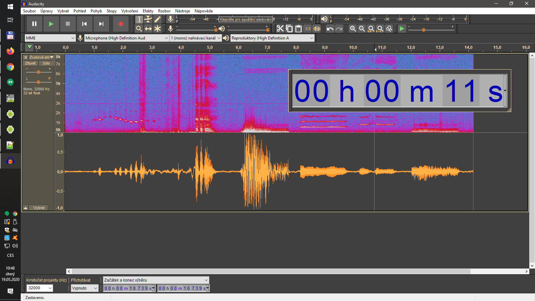This screenshot has height=301, width=535.
Task: Click the Cut (scissors) icon
Action: (280, 28)
